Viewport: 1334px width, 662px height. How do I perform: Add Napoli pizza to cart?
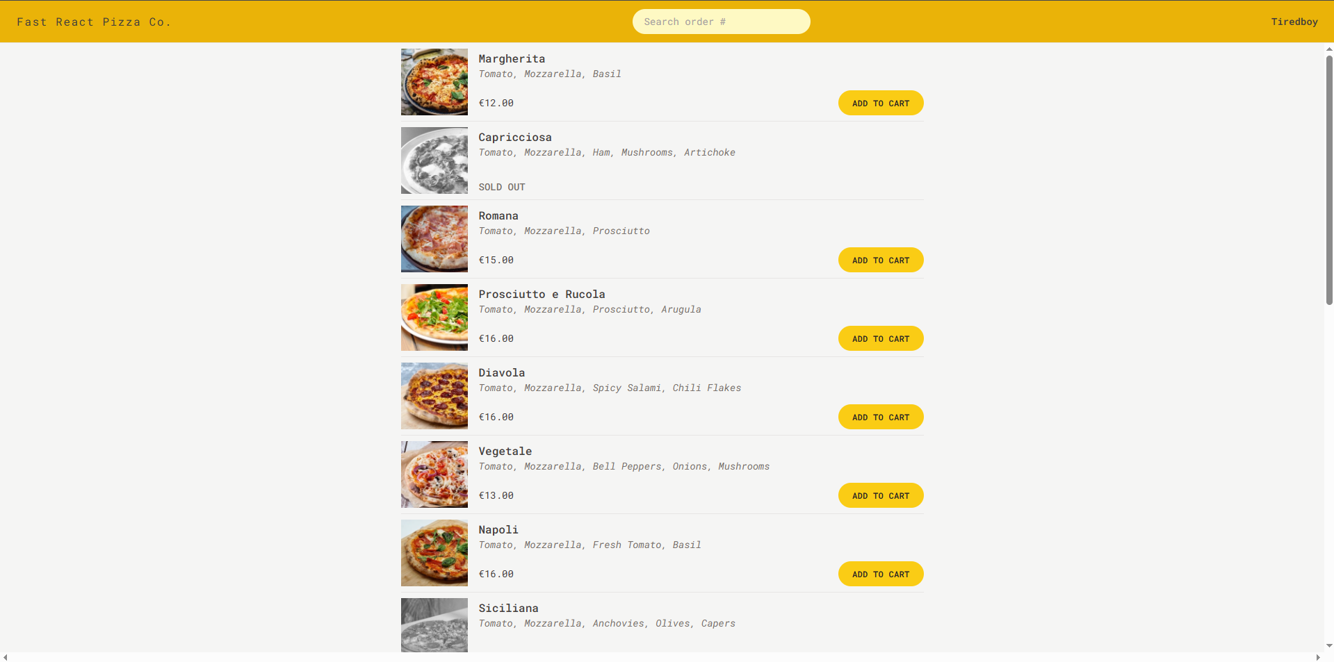tap(880, 574)
